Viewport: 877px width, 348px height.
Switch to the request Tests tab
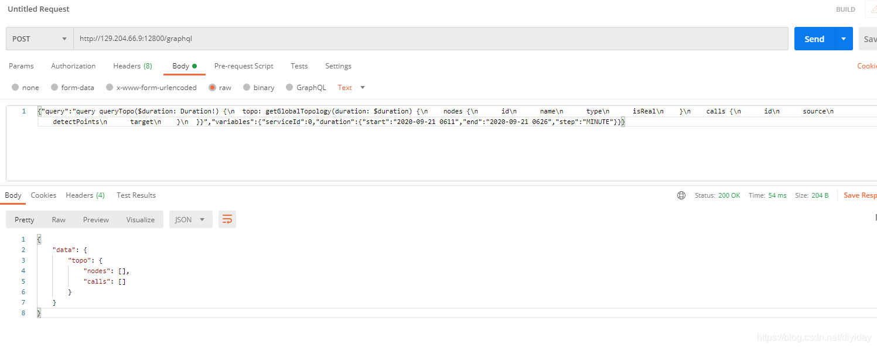coord(299,66)
